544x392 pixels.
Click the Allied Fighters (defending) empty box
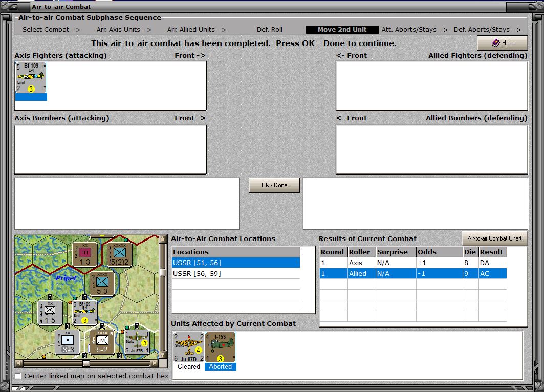pos(431,85)
